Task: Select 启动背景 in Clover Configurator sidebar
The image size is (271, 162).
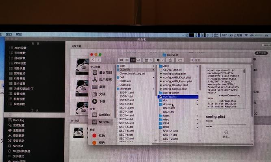Action: 17,58
